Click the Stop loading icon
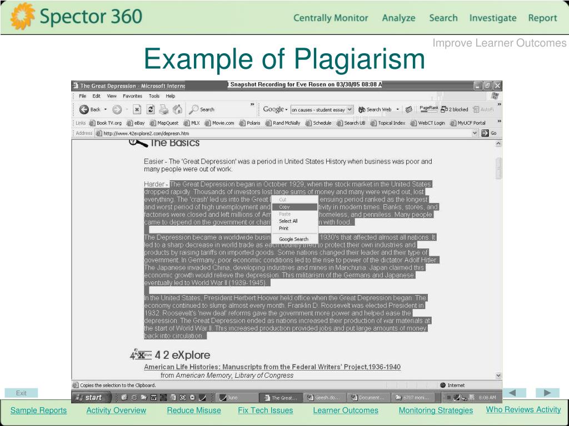 click(x=137, y=109)
